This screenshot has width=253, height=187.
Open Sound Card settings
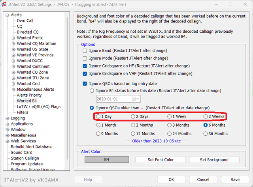coord(21,152)
